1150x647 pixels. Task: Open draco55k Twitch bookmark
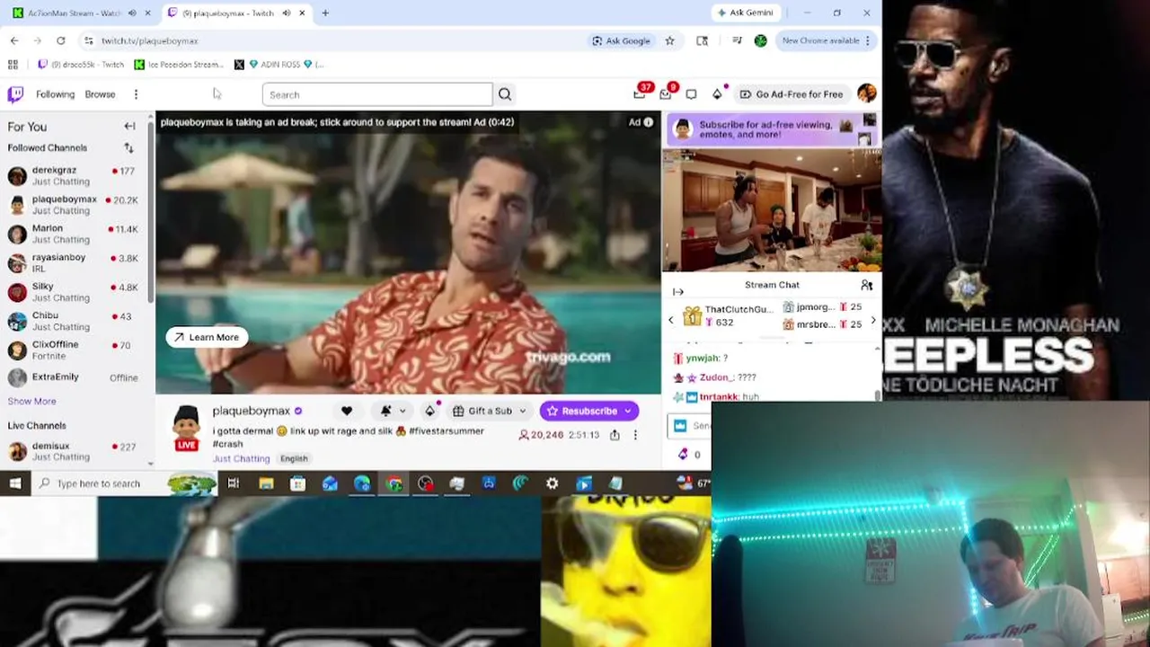pos(81,65)
